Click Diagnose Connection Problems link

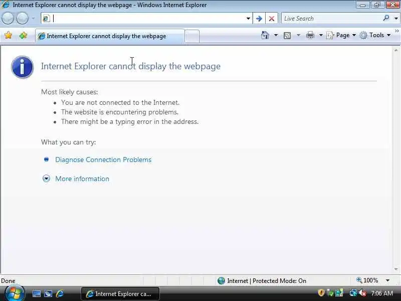pos(103,160)
